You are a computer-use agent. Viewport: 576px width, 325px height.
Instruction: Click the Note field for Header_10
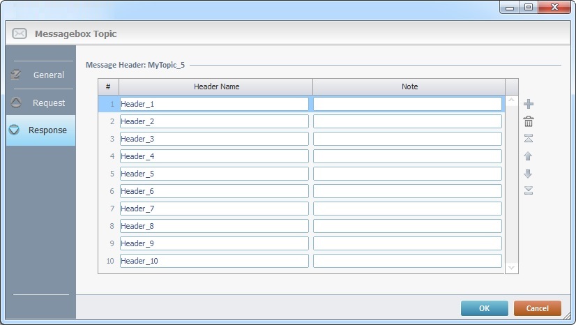click(407, 261)
